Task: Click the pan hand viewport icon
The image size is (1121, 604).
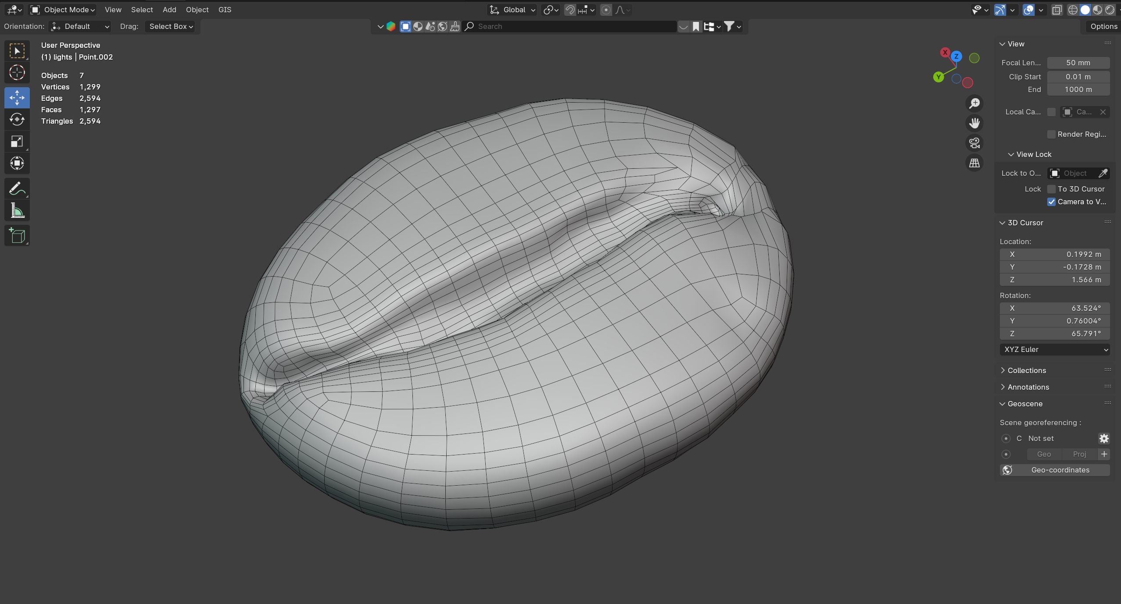Action: [x=974, y=123]
